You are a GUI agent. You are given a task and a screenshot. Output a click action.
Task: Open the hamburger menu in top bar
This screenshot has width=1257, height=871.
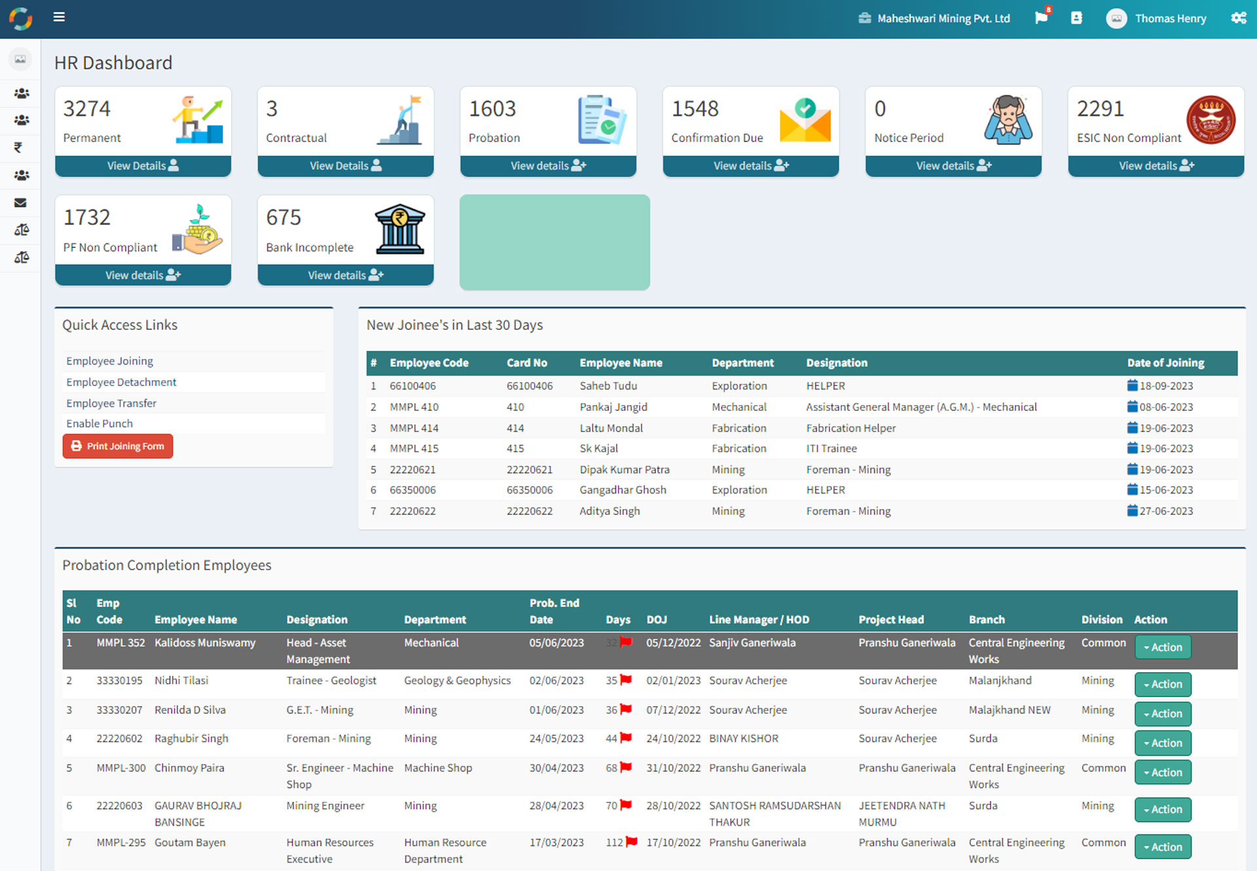point(59,17)
